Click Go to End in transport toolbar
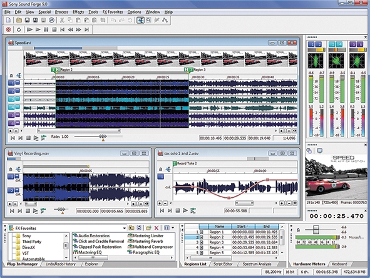The width and height of the screenshot is (370, 278). tap(87, 29)
